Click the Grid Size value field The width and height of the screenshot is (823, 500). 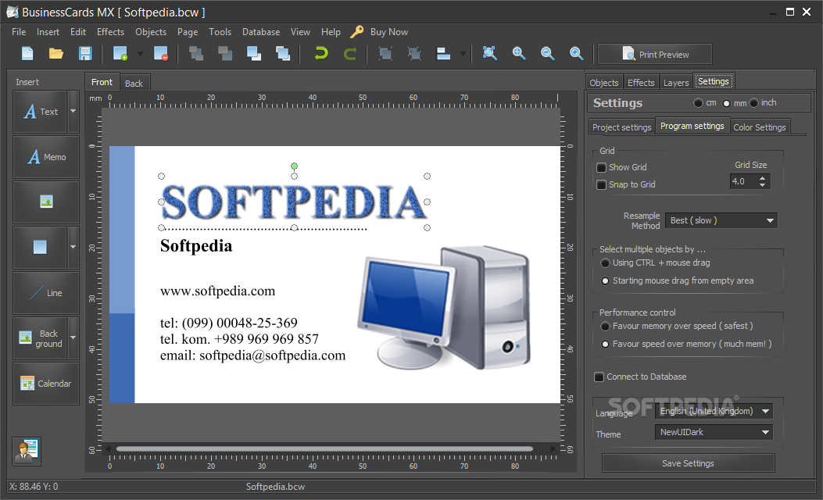[743, 181]
